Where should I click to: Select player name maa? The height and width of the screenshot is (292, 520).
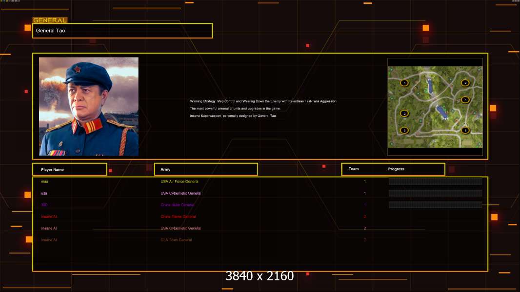[45, 182]
